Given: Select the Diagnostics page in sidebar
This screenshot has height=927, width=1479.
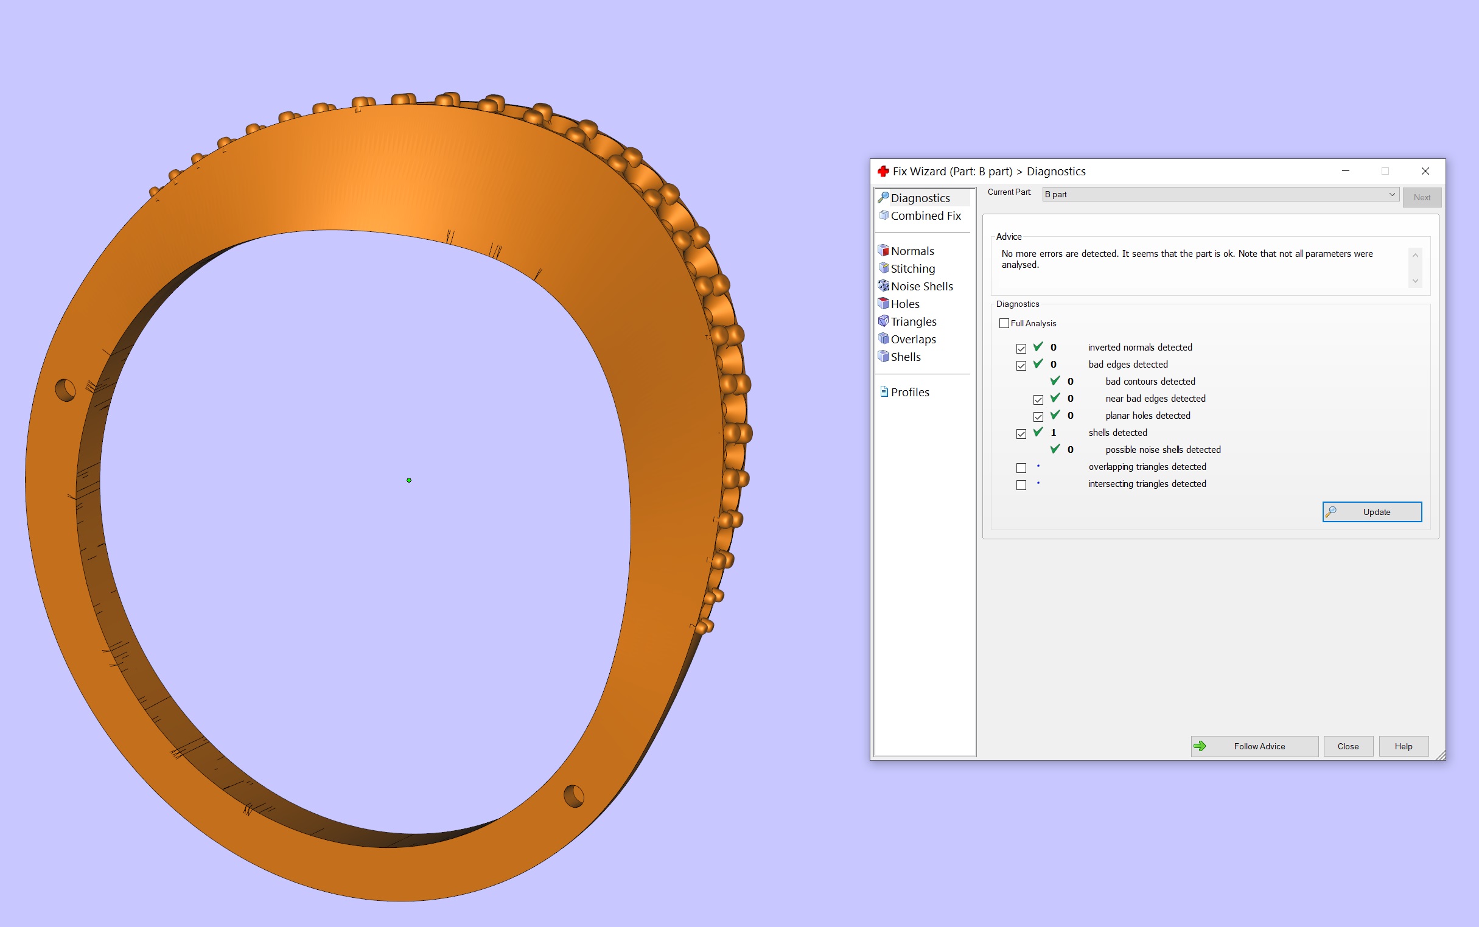Looking at the screenshot, I should click(x=920, y=198).
